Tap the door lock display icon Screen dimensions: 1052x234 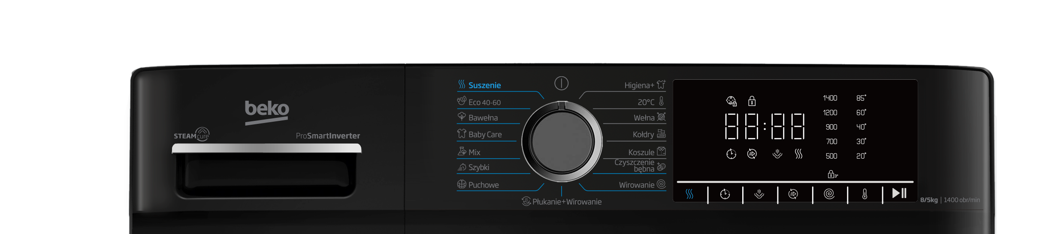pos(752,101)
